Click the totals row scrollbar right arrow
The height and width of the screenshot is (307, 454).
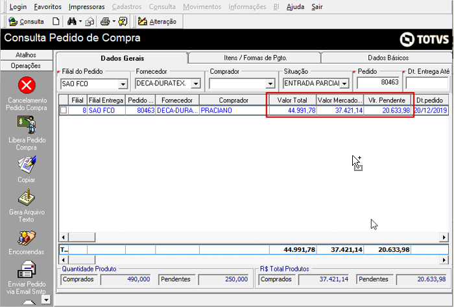(x=444, y=260)
